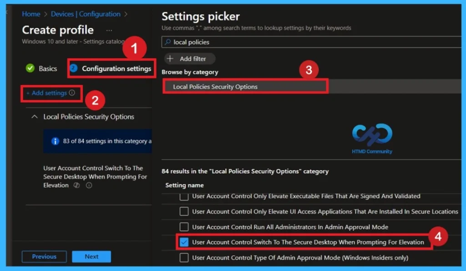Check User Account Control Run All Administrators setting

tap(184, 226)
